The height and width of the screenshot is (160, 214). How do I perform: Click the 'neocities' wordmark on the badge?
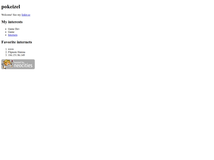point(23,66)
